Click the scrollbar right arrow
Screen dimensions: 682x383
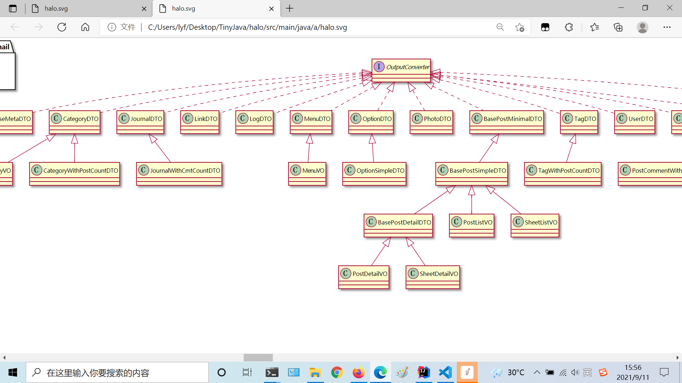click(677, 357)
